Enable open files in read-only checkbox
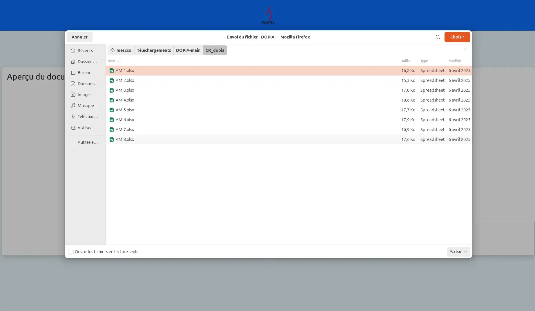This screenshot has height=311, width=535. click(x=71, y=252)
